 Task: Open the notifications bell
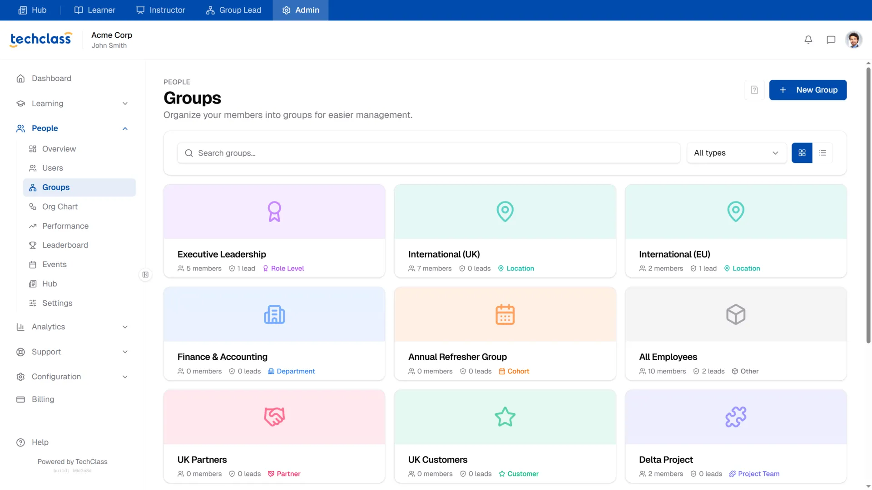(x=808, y=40)
